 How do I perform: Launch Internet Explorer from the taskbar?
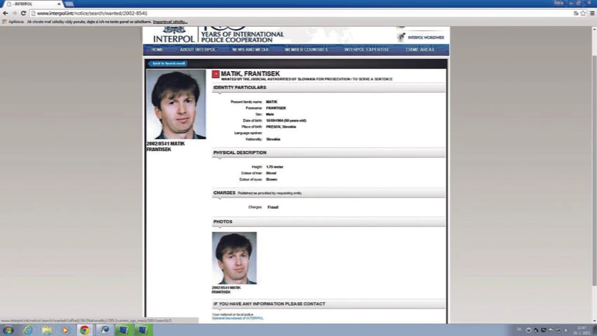[x=28, y=330]
